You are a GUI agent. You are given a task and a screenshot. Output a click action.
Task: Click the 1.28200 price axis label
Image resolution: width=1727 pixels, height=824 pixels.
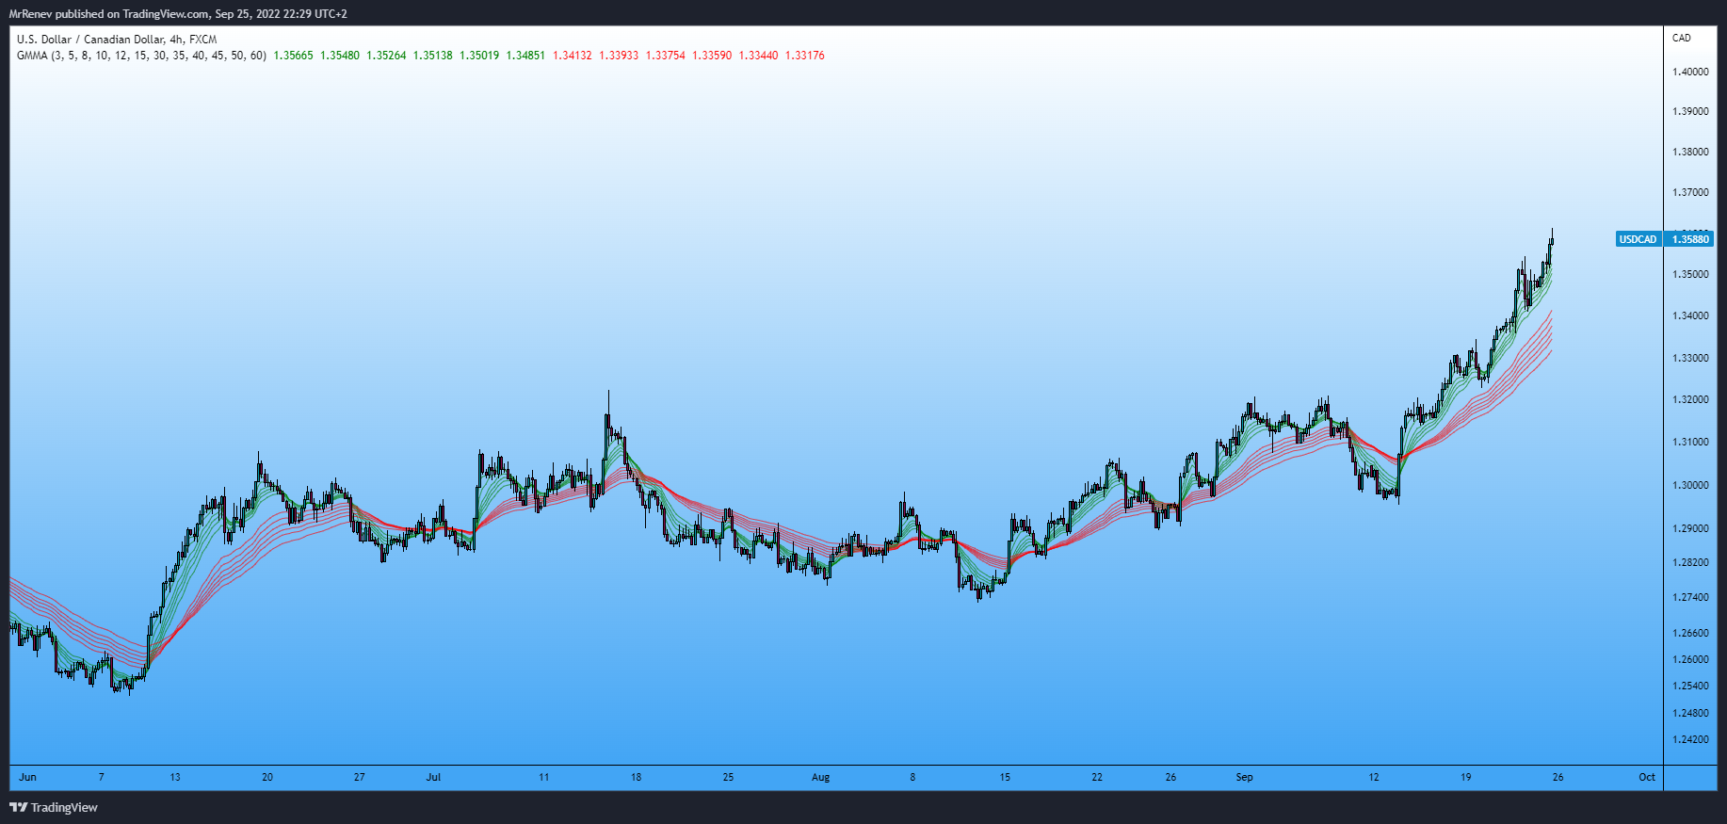1690,562
